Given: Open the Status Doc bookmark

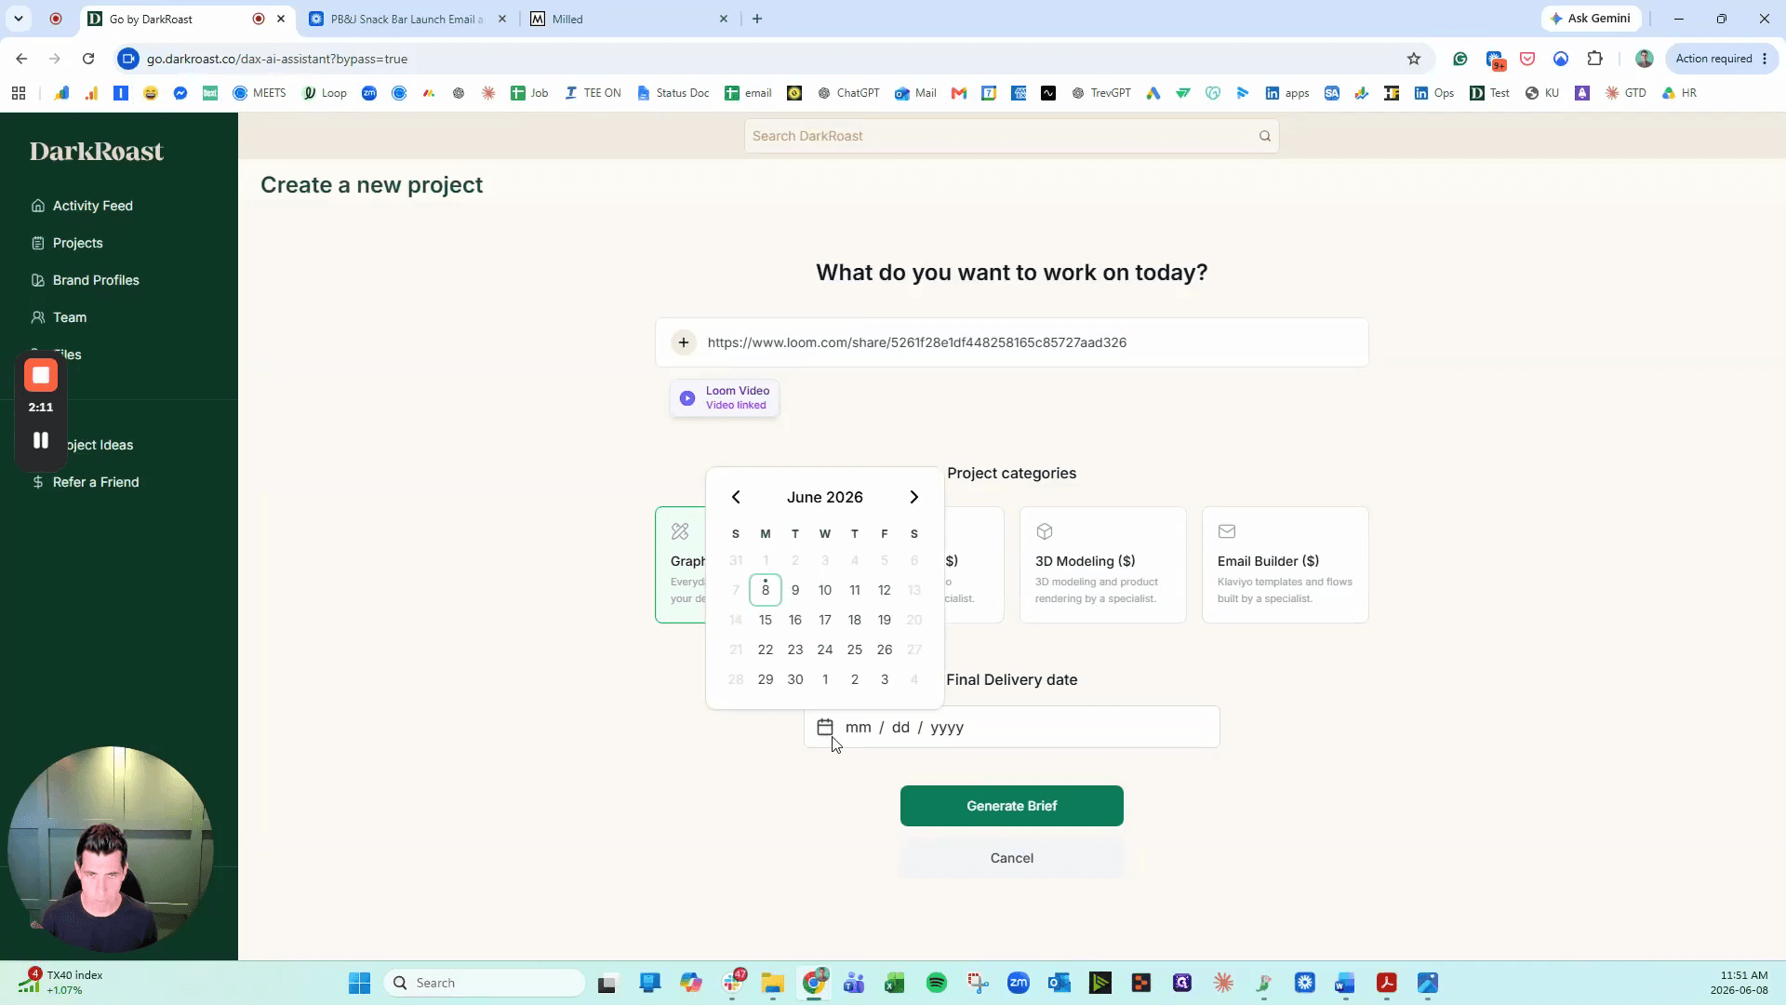Looking at the screenshot, I should pos(673,93).
